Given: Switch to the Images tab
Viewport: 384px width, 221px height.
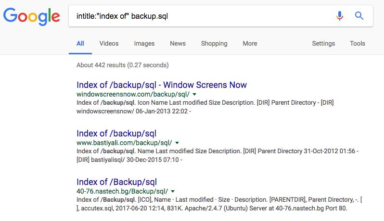Looking at the screenshot, I should click(x=144, y=44).
